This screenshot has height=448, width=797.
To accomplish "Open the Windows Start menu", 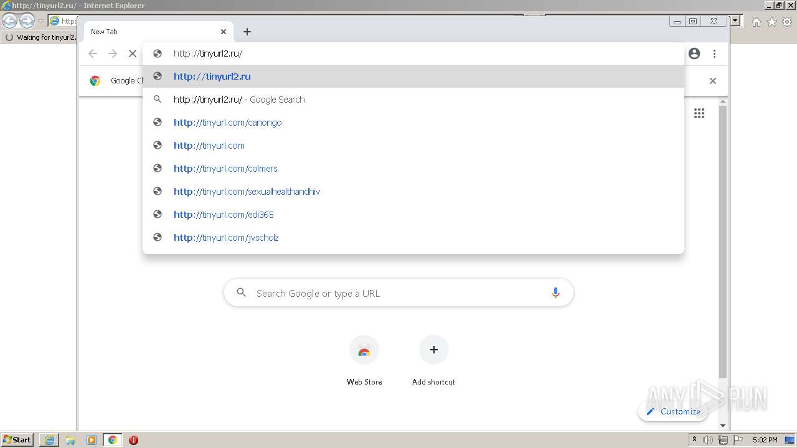I will point(17,439).
